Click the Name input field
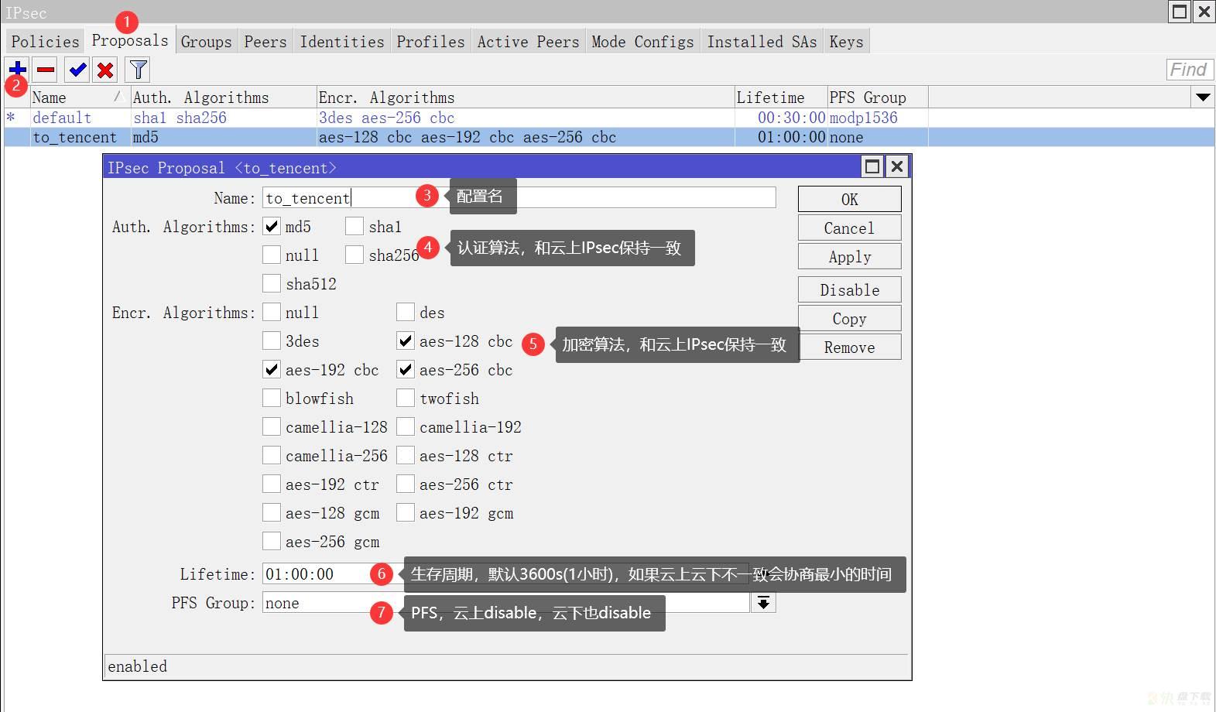The image size is (1216, 712). (519, 197)
